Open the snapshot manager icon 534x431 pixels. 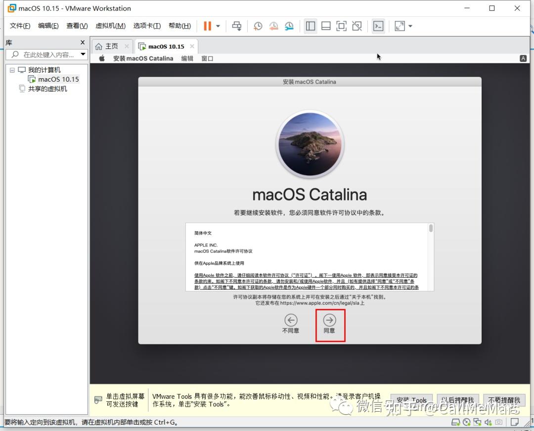[x=289, y=26]
